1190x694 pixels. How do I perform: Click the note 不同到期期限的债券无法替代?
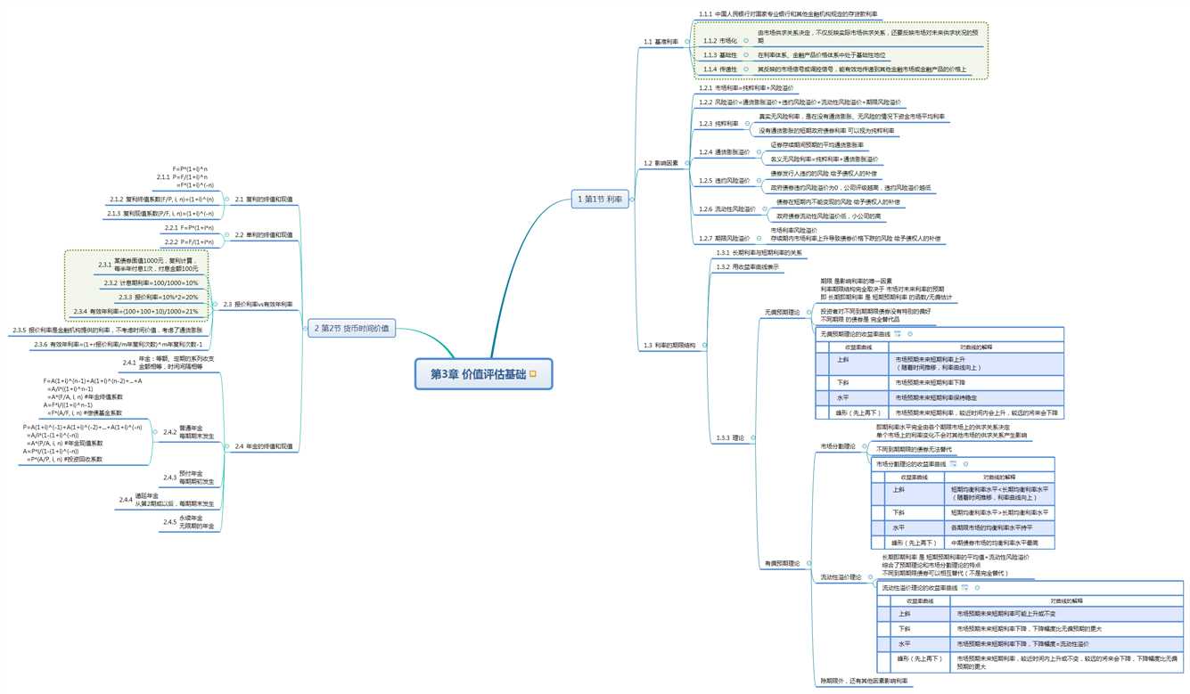click(x=914, y=450)
